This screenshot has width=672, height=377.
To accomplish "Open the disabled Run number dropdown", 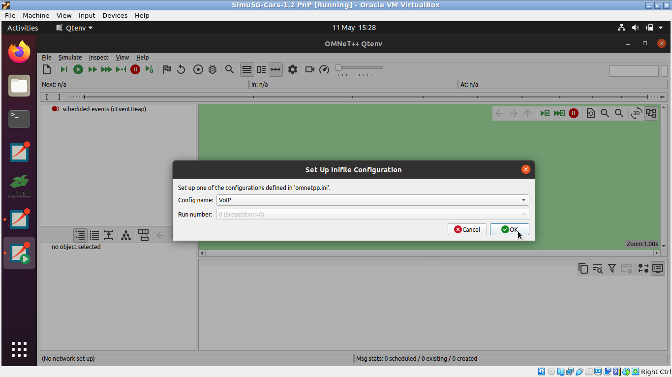I will [372, 214].
